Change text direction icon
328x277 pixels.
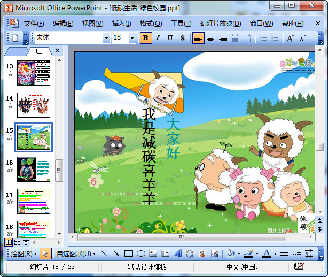[x=247, y=38]
